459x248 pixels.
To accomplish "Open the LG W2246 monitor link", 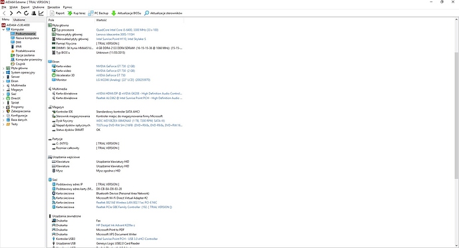I will (123, 80).
